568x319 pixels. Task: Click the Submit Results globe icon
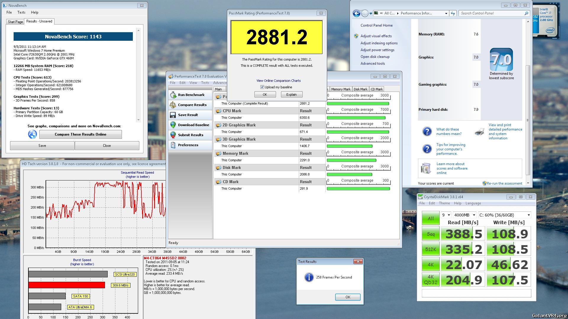[173, 135]
